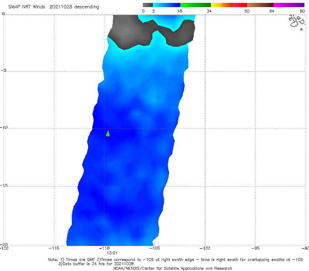309x271 pixels.
Task: Click the '-105' longitude axis label
Action: coord(154,248)
